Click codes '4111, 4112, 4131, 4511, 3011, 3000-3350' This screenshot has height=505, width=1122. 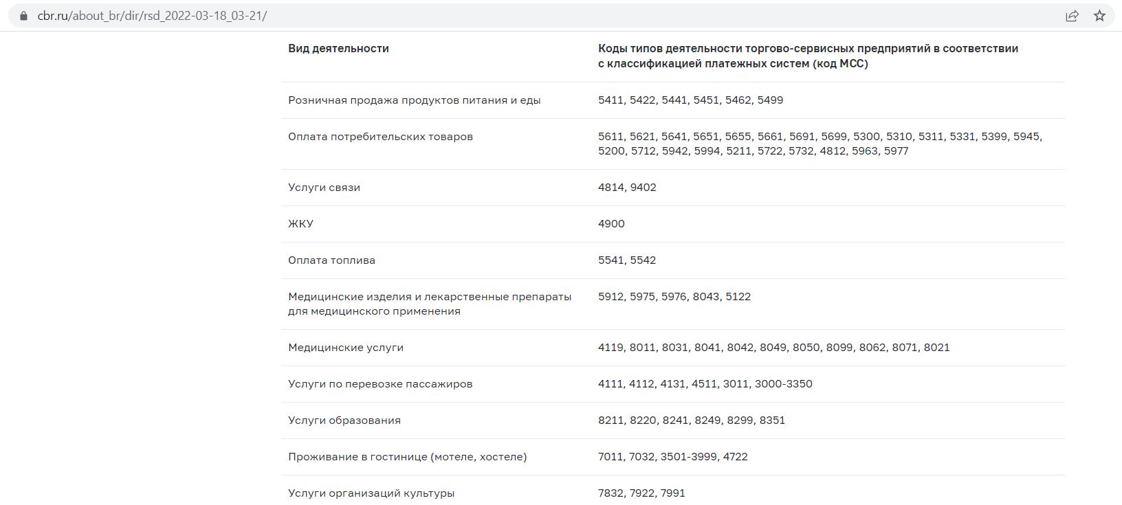pos(705,384)
